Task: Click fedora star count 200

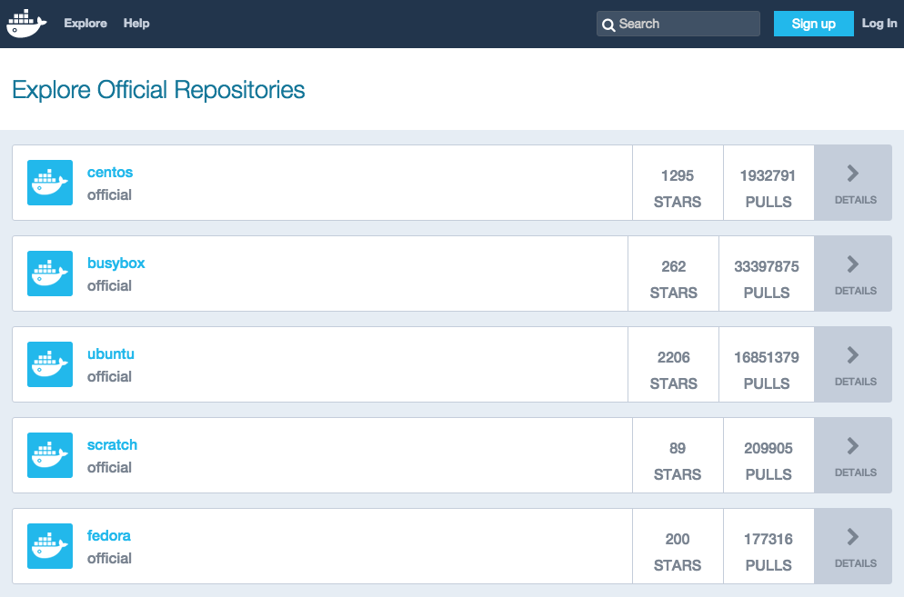Action: [678, 540]
